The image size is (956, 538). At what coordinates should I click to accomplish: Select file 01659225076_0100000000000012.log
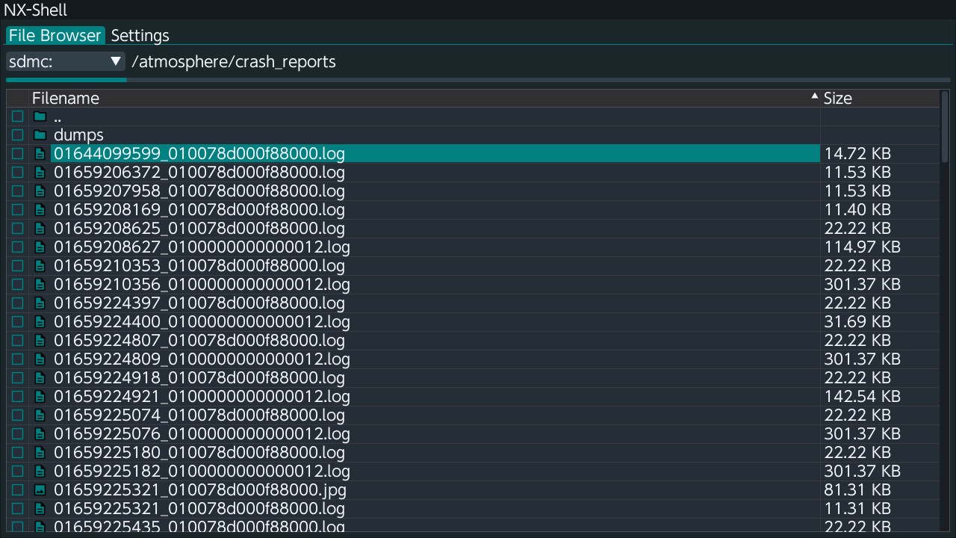[x=435, y=434]
